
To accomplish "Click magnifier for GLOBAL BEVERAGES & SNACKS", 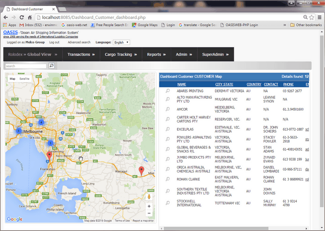I will click(x=168, y=149).
